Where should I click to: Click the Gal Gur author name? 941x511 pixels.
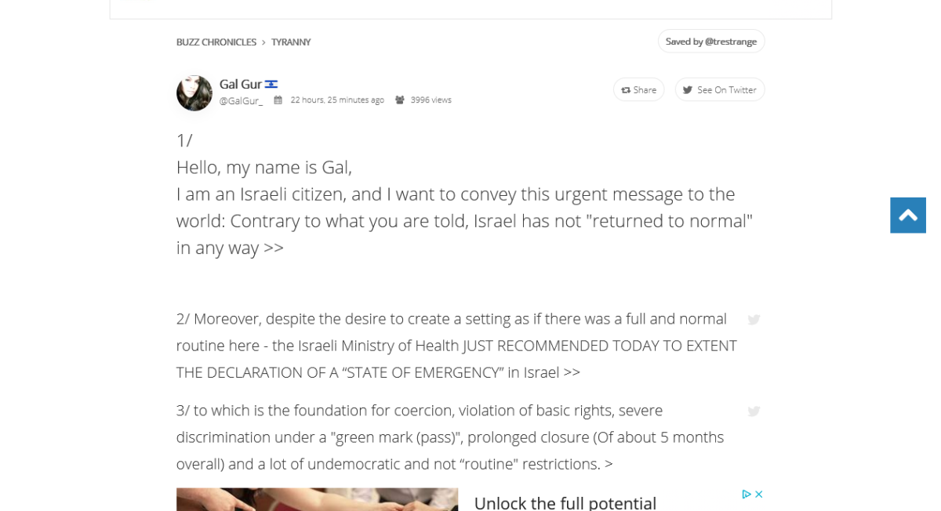pyautogui.click(x=240, y=84)
